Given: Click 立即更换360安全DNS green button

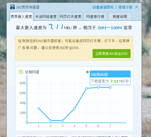Looking at the screenshot, I should [111, 53].
